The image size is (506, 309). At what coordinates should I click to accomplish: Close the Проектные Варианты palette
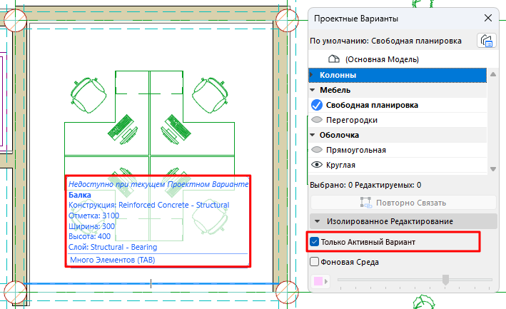coord(488,18)
